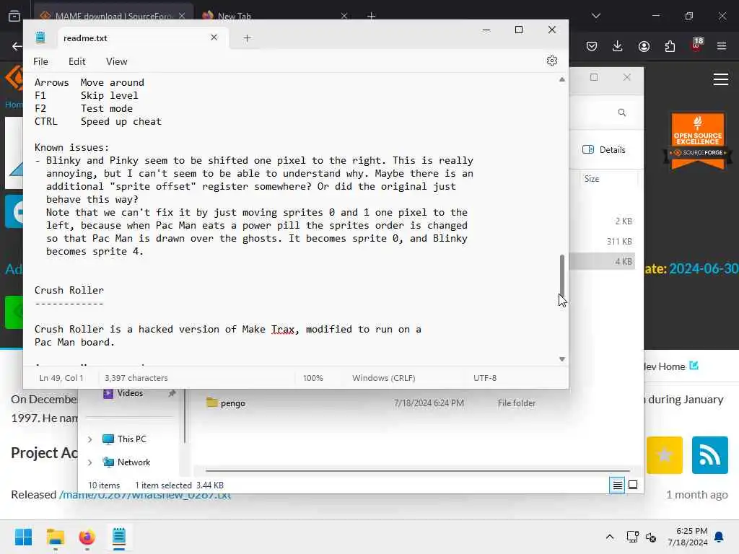
Task: Click the search icon in File Explorer
Action: [621, 113]
